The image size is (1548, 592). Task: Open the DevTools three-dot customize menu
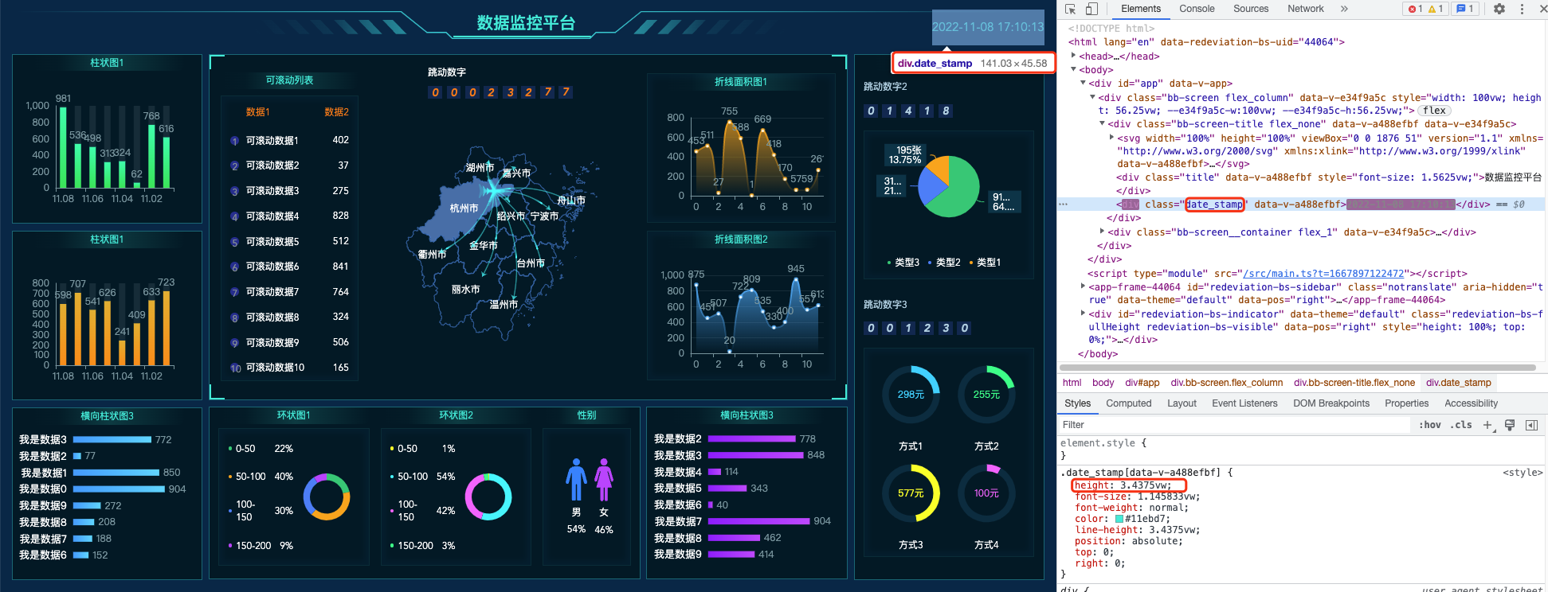click(x=1522, y=9)
